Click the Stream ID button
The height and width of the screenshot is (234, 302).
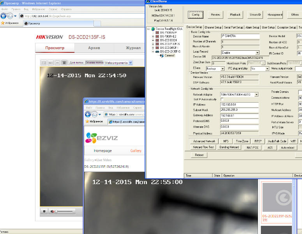[255, 15]
